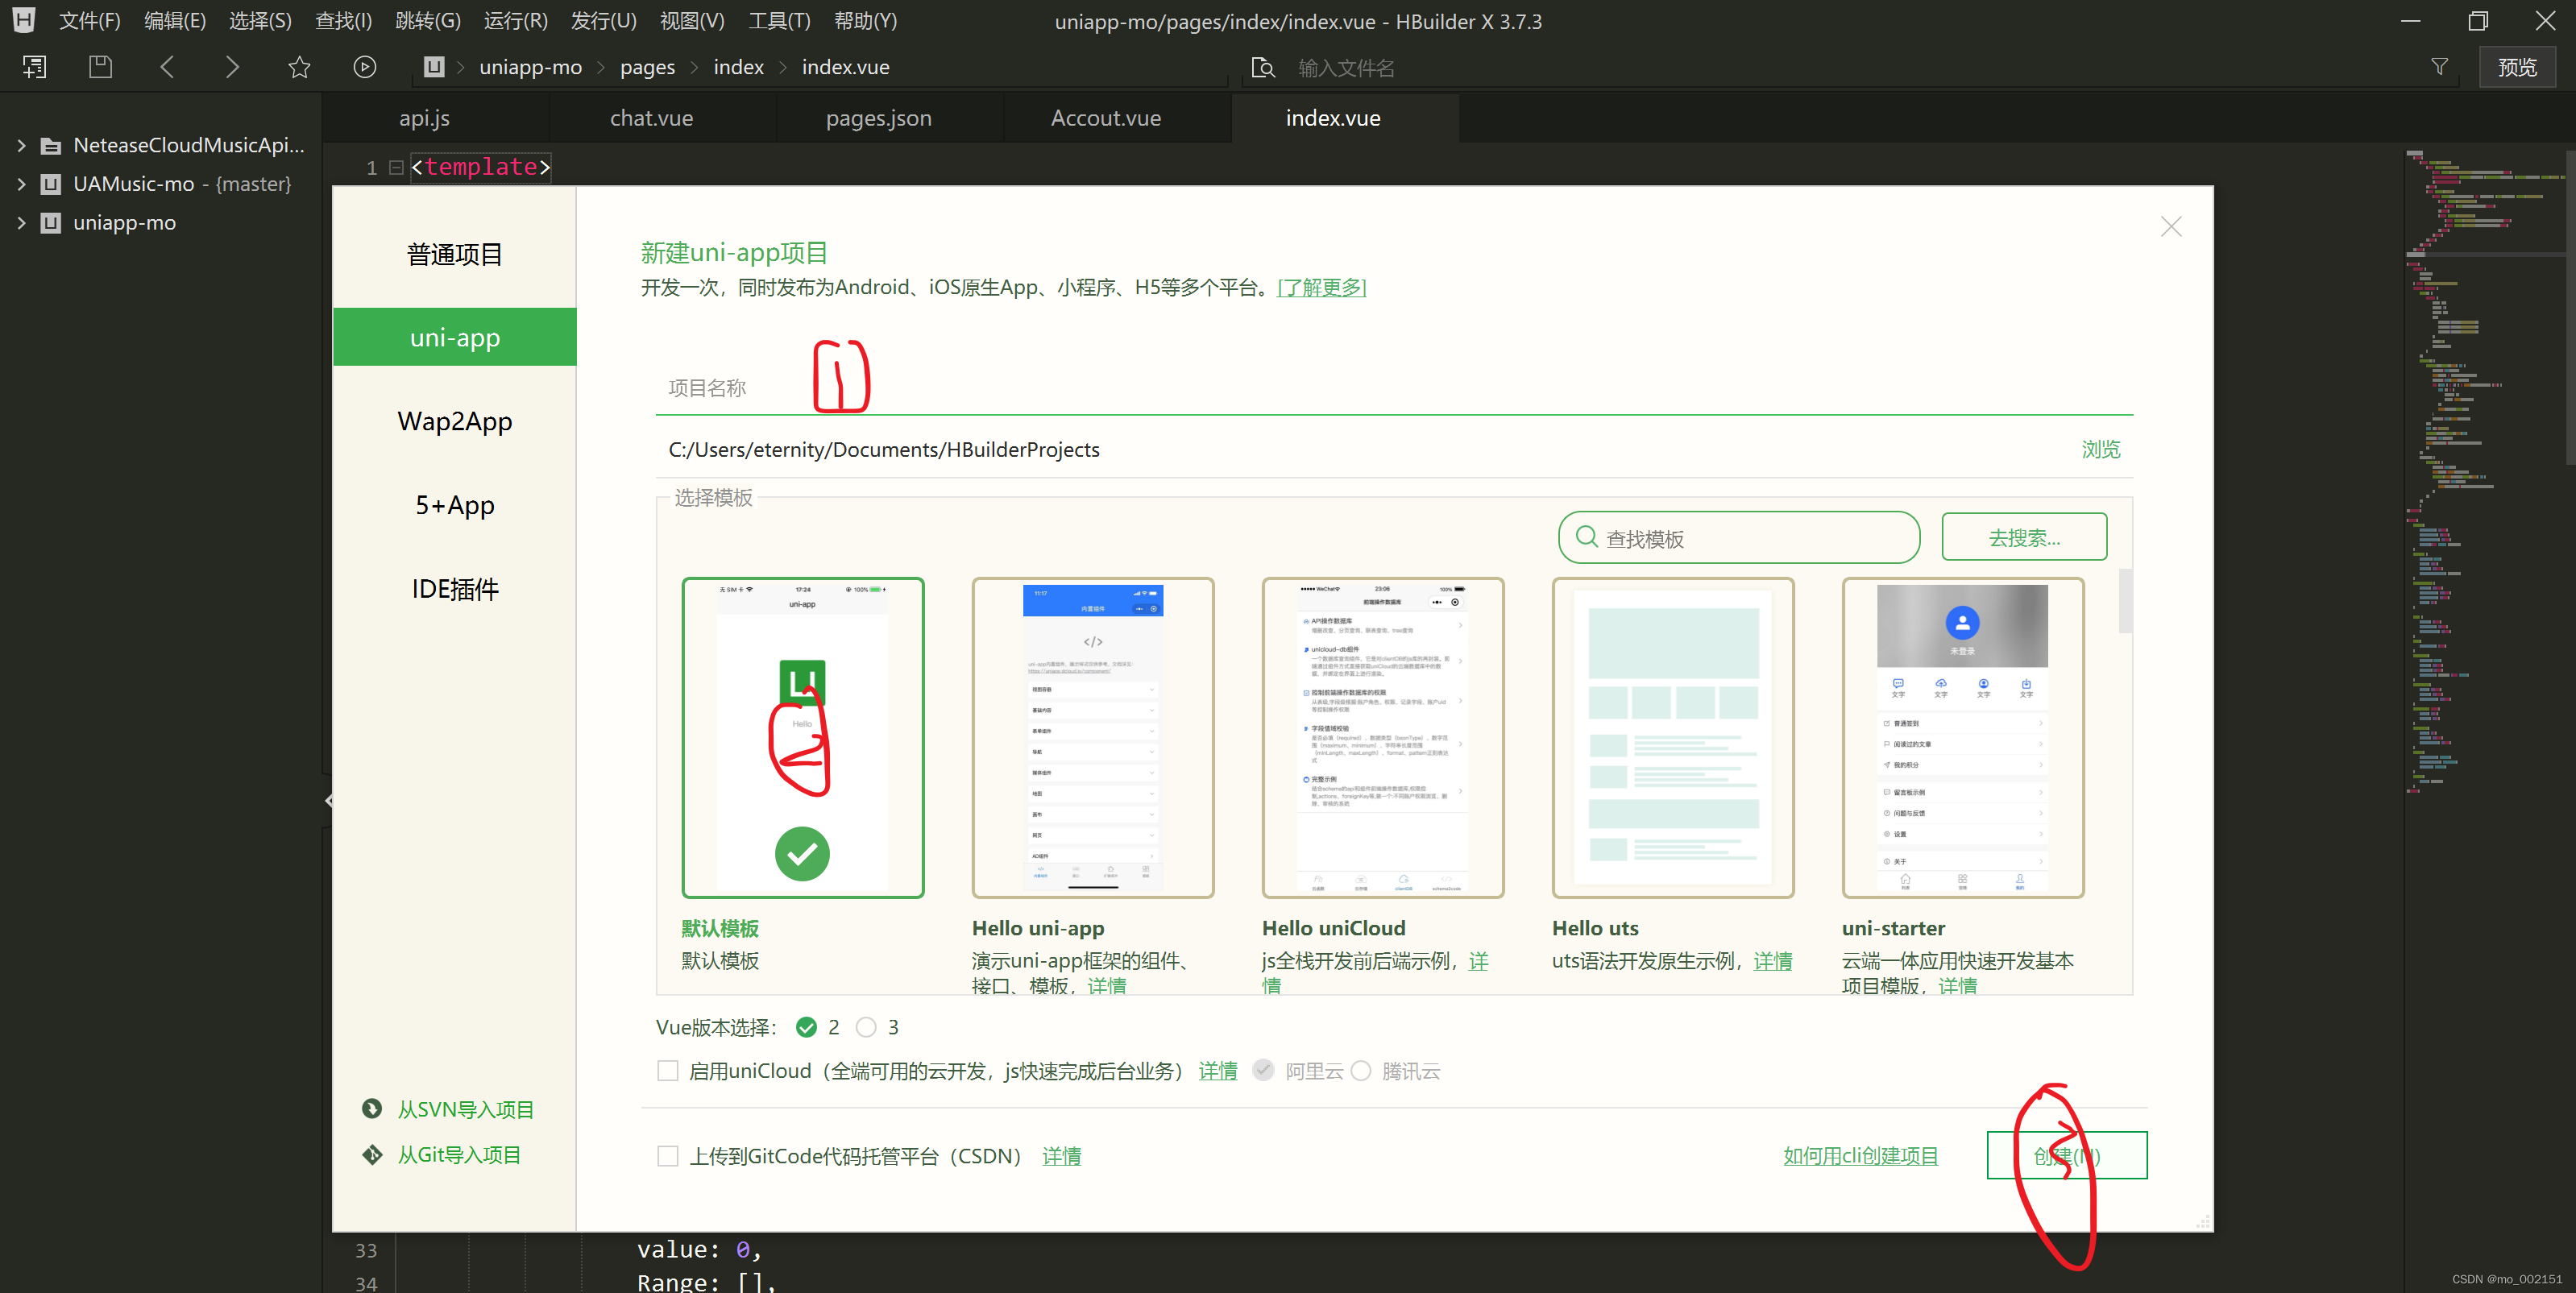Select Vue version 3 radio button
The width and height of the screenshot is (2576, 1293).
coord(867,1027)
